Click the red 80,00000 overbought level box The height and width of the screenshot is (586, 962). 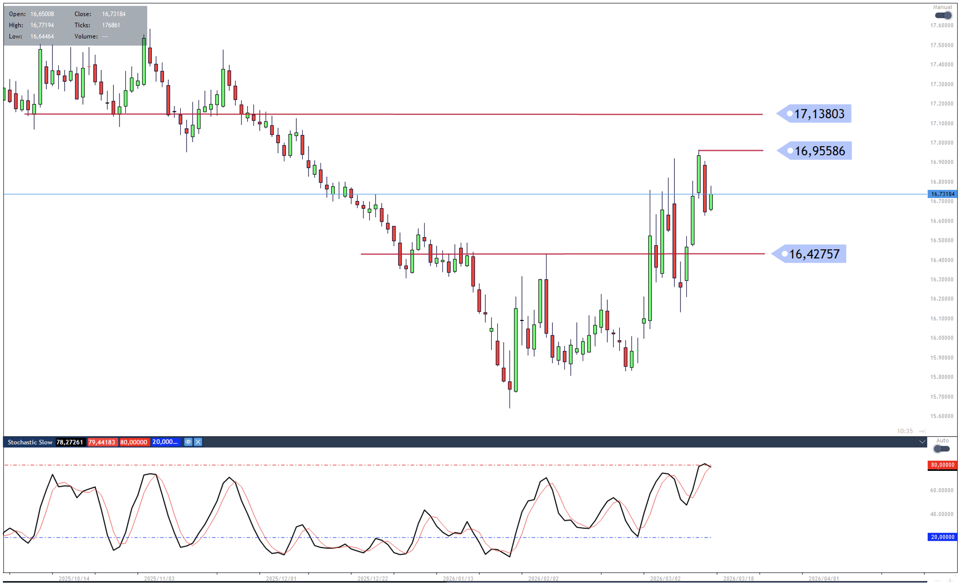pos(134,442)
